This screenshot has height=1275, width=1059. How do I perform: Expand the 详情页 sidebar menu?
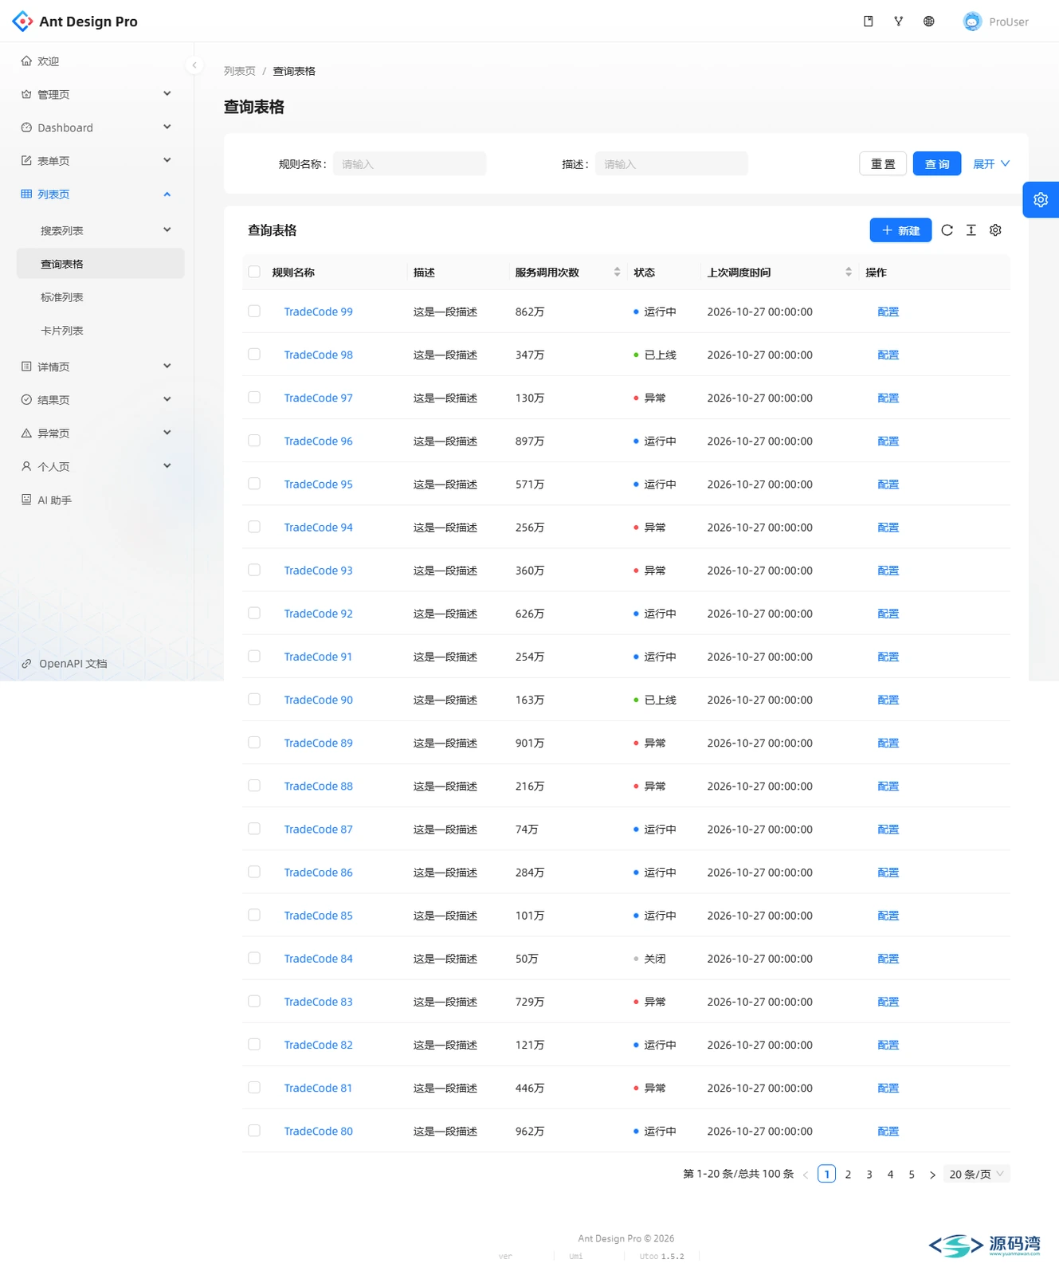click(x=100, y=367)
